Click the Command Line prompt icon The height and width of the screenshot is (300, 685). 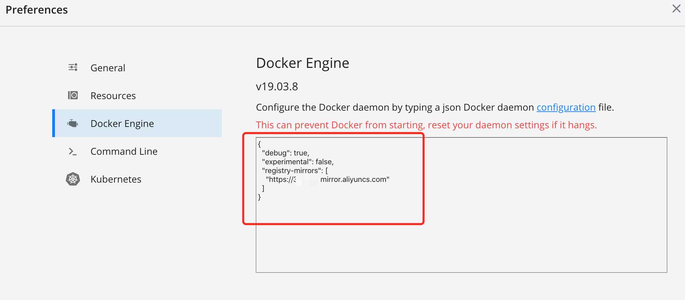(x=73, y=151)
